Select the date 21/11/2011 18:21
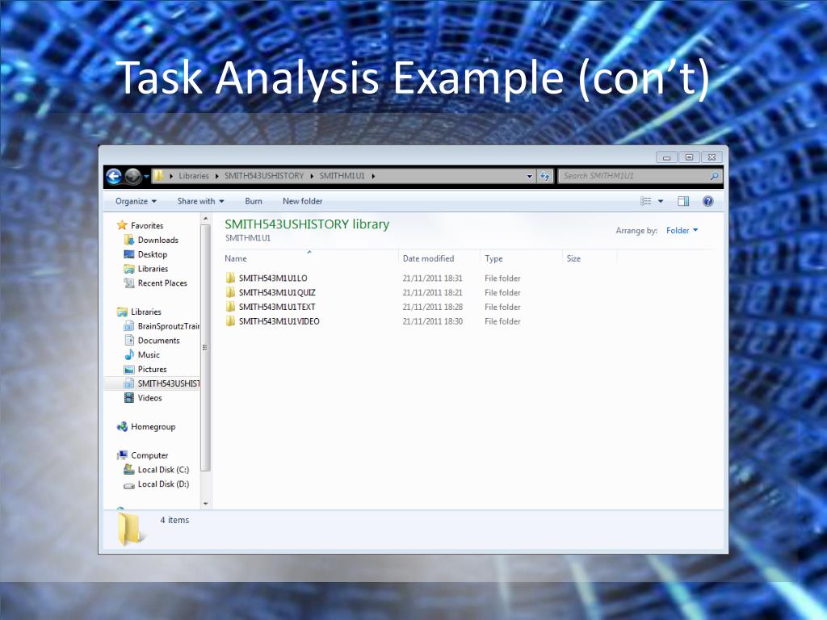This screenshot has width=827, height=620. (x=433, y=292)
